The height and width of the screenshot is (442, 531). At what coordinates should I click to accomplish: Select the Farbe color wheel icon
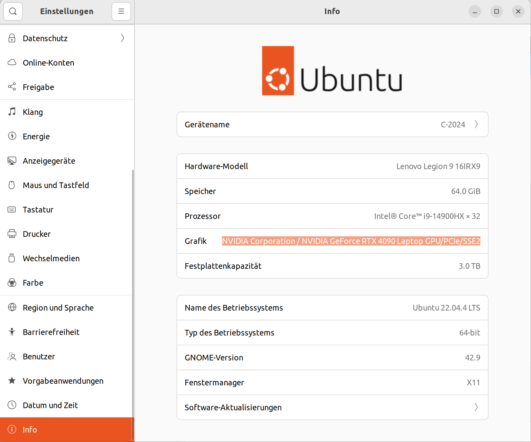[x=12, y=283]
